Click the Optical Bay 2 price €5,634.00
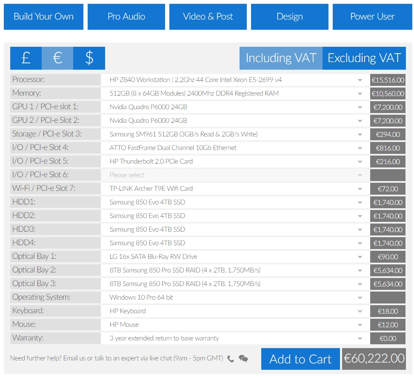Screen dimensions: 414x377 pyautogui.click(x=388, y=270)
